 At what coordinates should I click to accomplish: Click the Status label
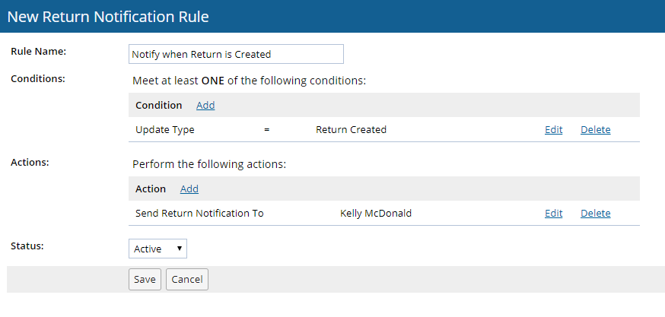[x=27, y=246]
